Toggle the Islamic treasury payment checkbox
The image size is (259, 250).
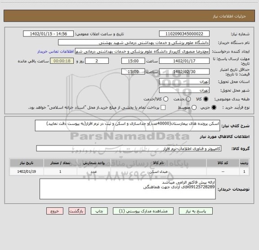(x=163, y=108)
